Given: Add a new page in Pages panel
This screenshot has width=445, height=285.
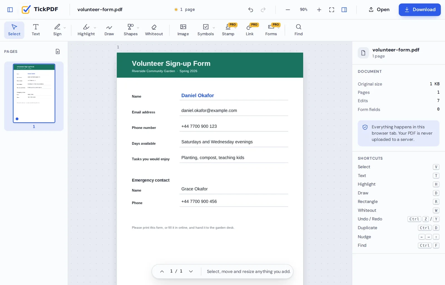Looking at the screenshot, I should pyautogui.click(x=58, y=51).
